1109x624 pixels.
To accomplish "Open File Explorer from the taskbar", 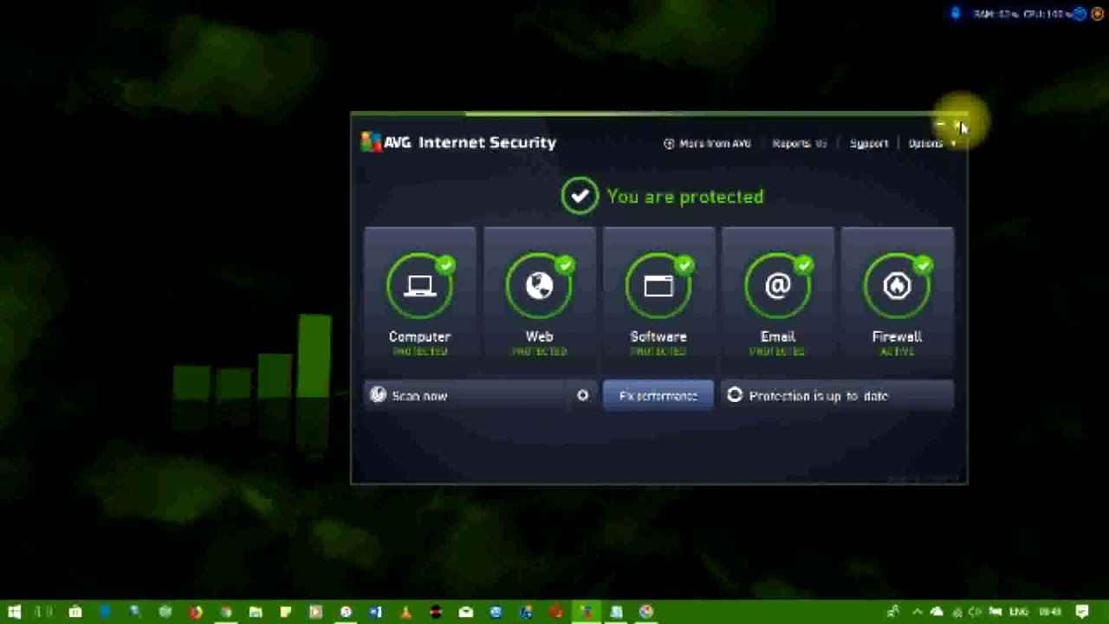I will (256, 612).
